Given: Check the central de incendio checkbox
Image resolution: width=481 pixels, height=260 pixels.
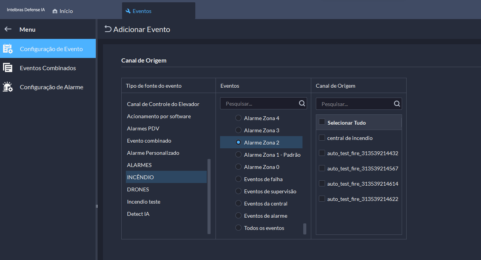Looking at the screenshot, I should pyautogui.click(x=322, y=138).
